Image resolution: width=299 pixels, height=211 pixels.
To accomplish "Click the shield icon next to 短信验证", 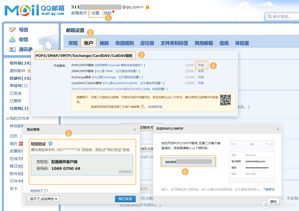I will pyautogui.click(x=50, y=144).
